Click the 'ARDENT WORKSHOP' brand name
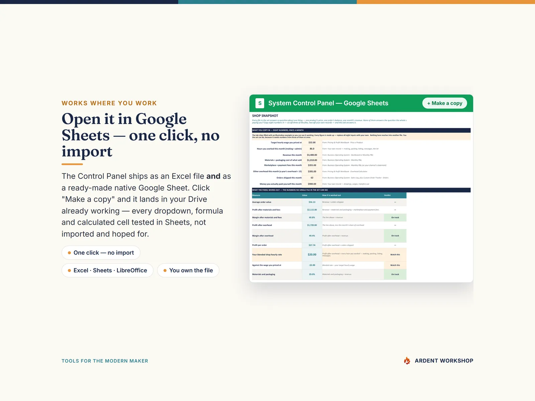Image resolution: width=535 pixels, height=401 pixels. (x=444, y=361)
